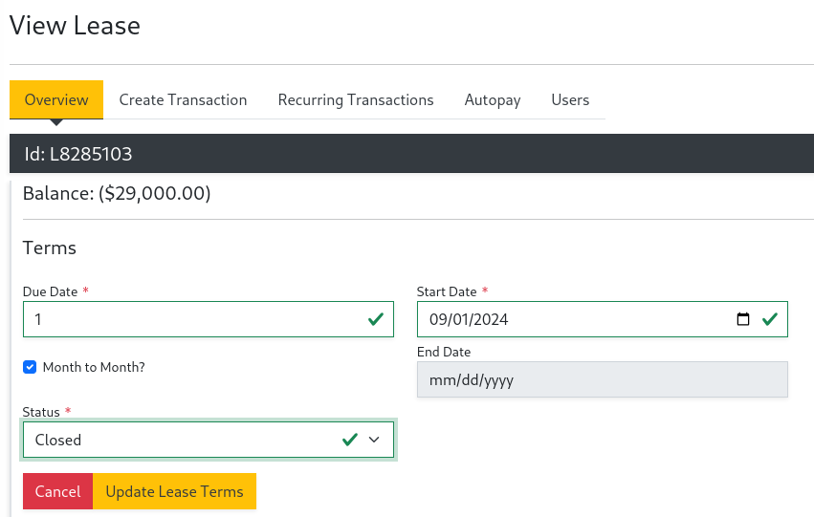Click the green checkmark in Start Date field
Image resolution: width=814 pixels, height=517 pixels.
coord(770,319)
